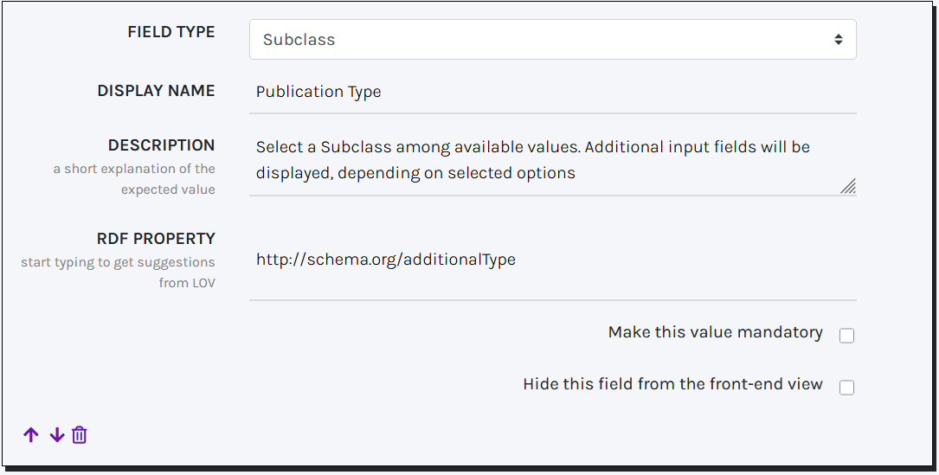Click the DESCRIPTION label heading
This screenshot has height=475, width=939.
pos(161,145)
